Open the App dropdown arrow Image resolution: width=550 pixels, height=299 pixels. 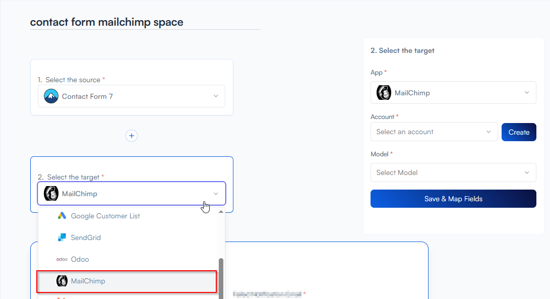(x=527, y=93)
